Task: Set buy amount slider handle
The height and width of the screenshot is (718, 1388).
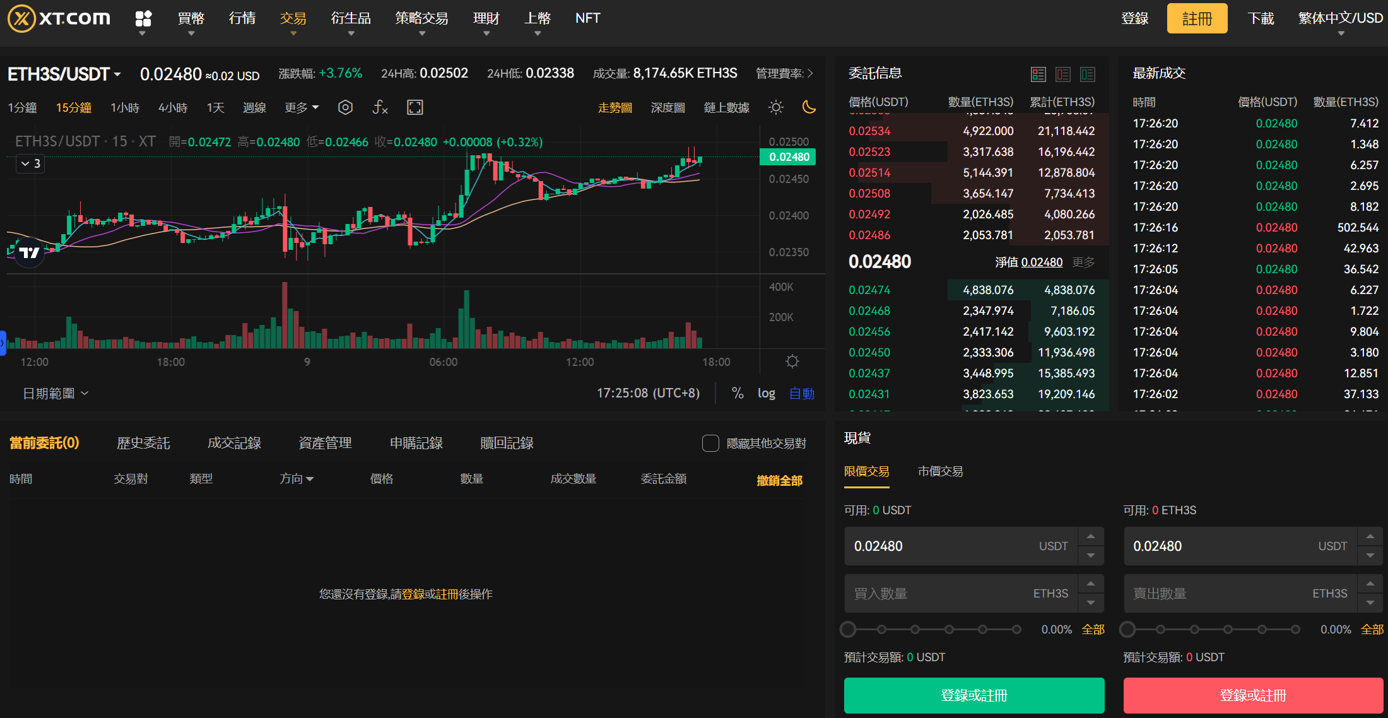Action: click(x=848, y=629)
